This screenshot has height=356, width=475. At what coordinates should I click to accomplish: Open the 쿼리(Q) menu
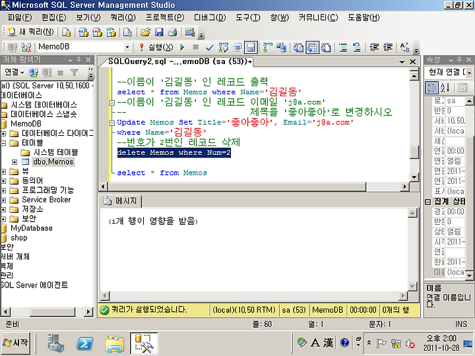coord(123,18)
